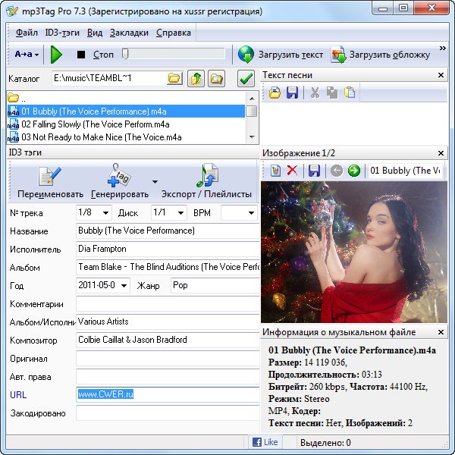This screenshot has width=455, height=455.
Task: Open the Закладки menu
Action: pyautogui.click(x=128, y=33)
